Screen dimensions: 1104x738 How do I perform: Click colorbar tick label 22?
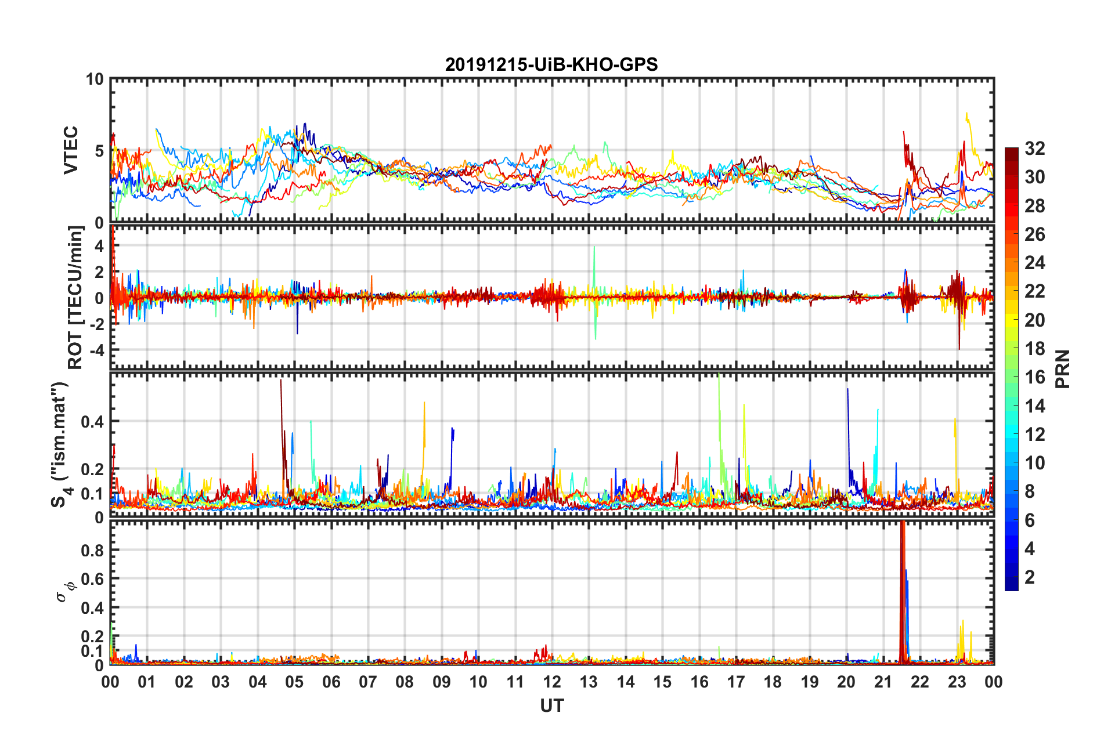point(1034,291)
